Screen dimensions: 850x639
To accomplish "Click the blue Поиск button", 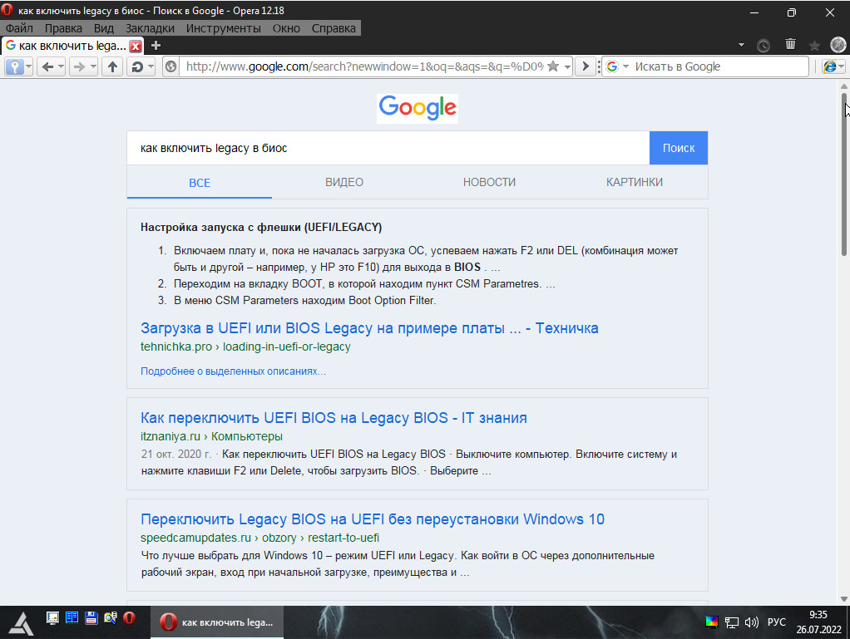I will 679,148.
